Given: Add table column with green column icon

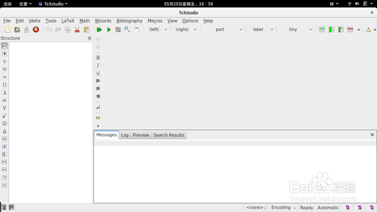Looking at the screenshot, I should (331, 29).
